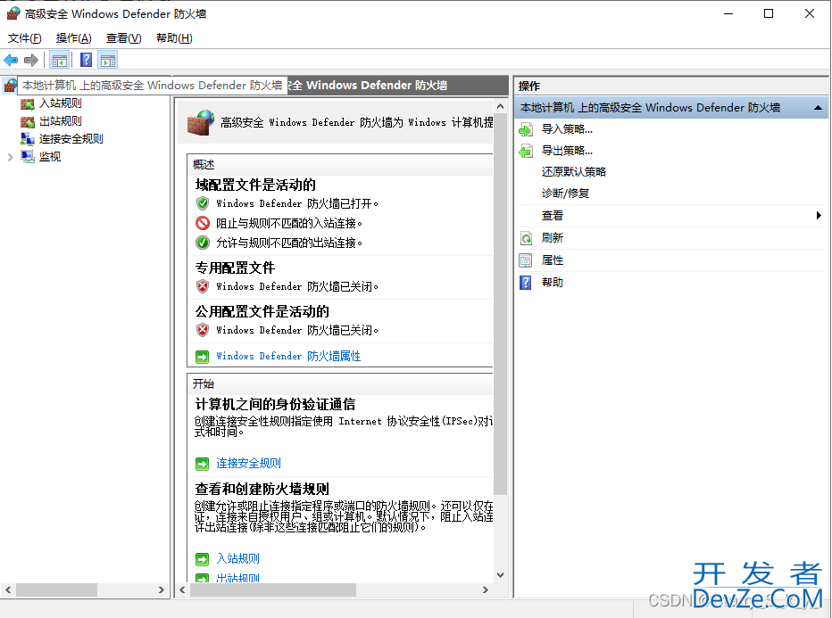This screenshot has width=832, height=618.
Task: Open the 入站规则 link in center pane
Action: [x=237, y=558]
